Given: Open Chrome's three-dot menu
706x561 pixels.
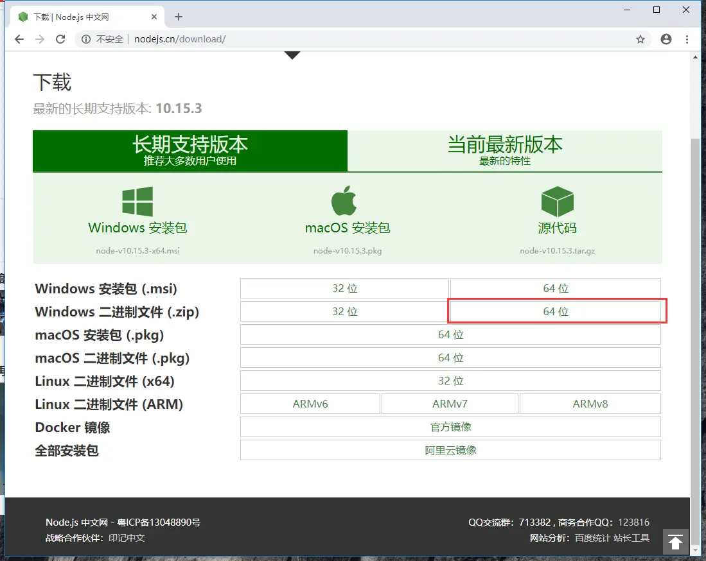Looking at the screenshot, I should 687,39.
